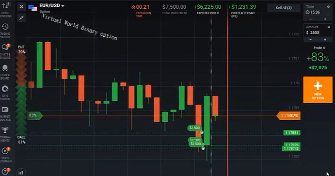Click the +$2,075 profit amount
The image size is (335, 176).
[318, 68]
